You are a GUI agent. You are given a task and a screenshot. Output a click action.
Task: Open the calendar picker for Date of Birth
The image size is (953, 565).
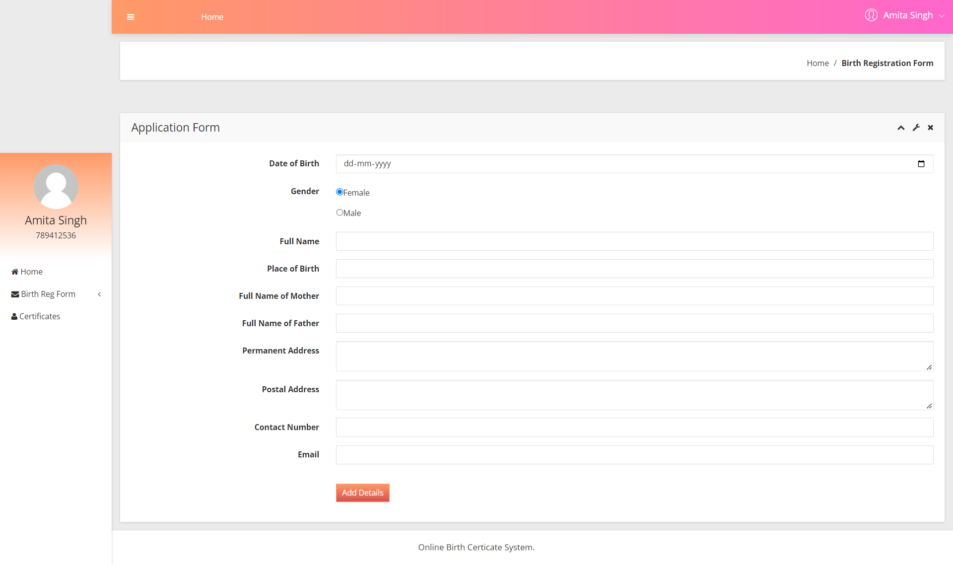921,163
